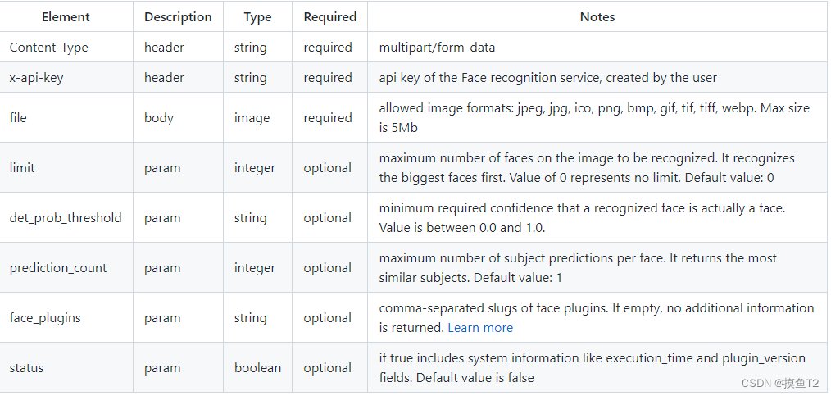Click the Notes column header
Screen dimensions: 831x396
pos(597,16)
